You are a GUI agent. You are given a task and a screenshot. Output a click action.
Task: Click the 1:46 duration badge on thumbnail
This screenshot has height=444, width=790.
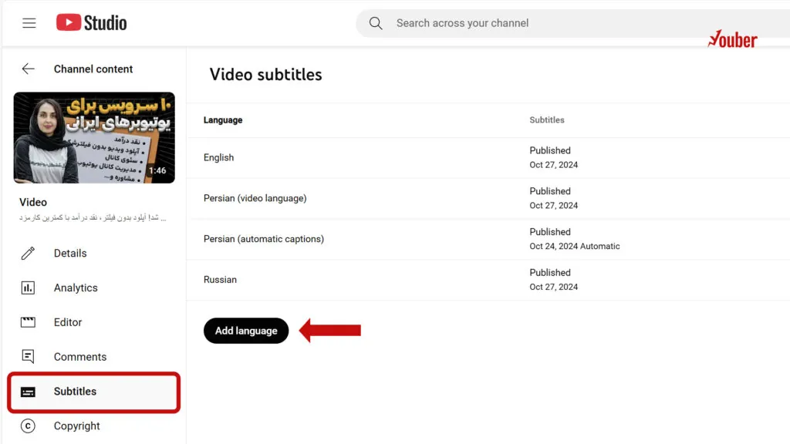coord(157,170)
